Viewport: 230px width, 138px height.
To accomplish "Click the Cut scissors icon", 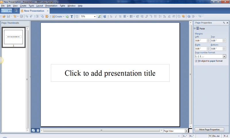I will tap(37, 17).
